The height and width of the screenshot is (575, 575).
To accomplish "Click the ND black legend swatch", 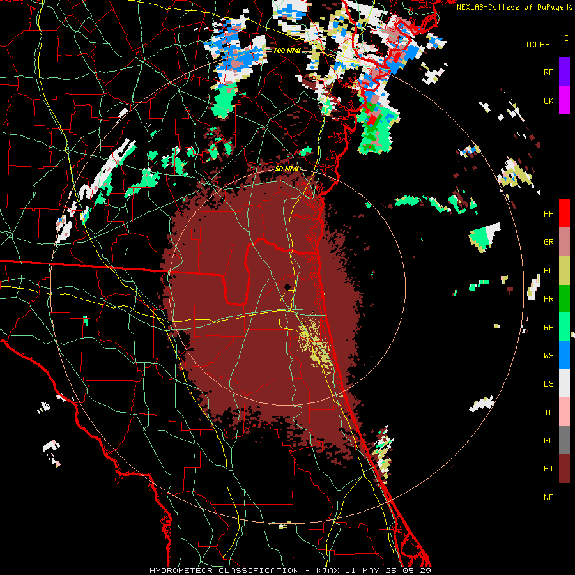I will click(564, 497).
